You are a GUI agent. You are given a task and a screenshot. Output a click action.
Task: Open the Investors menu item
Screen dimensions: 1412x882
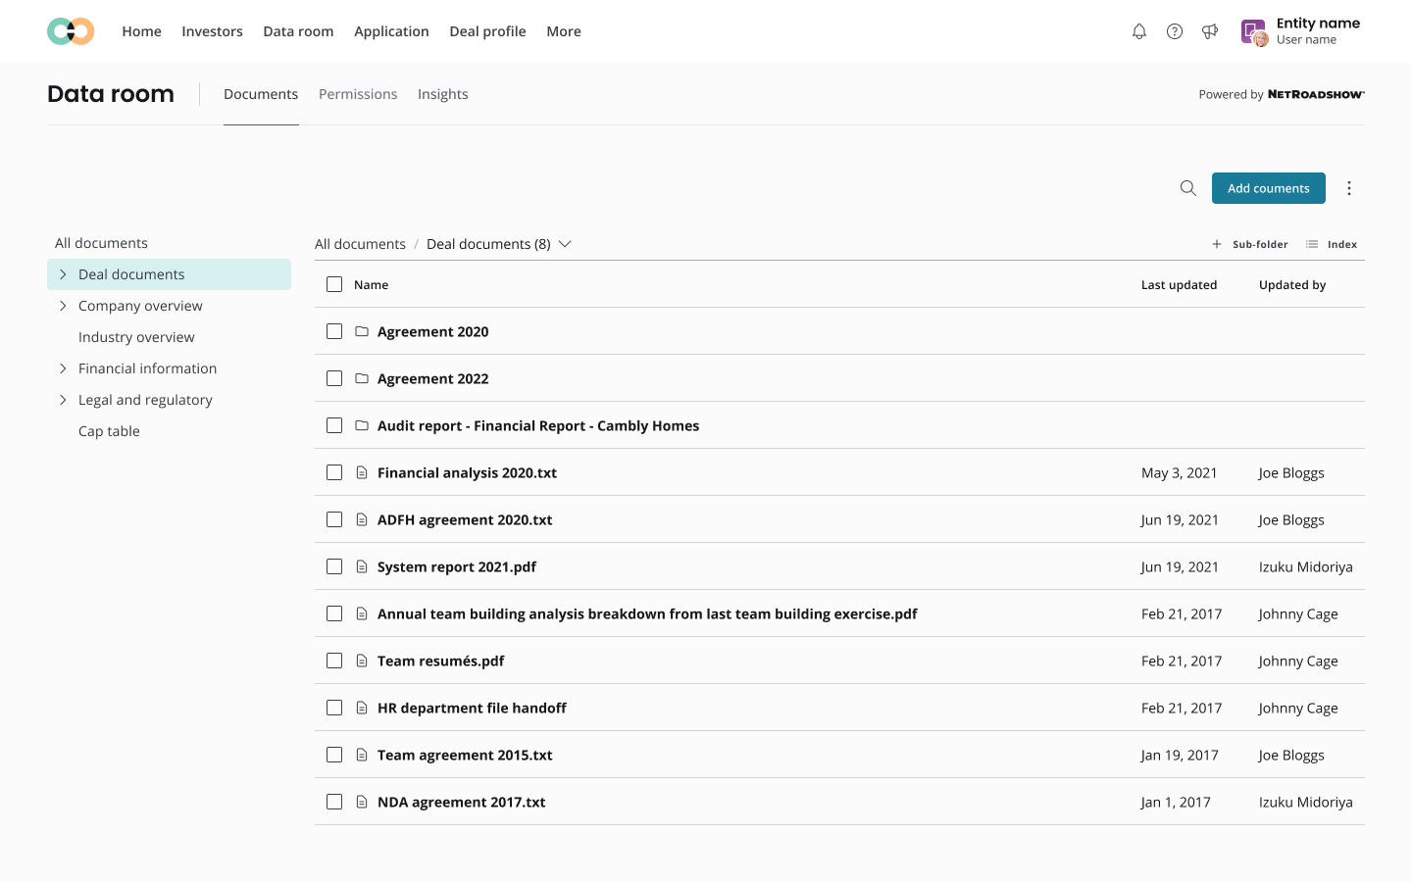pos(212,31)
